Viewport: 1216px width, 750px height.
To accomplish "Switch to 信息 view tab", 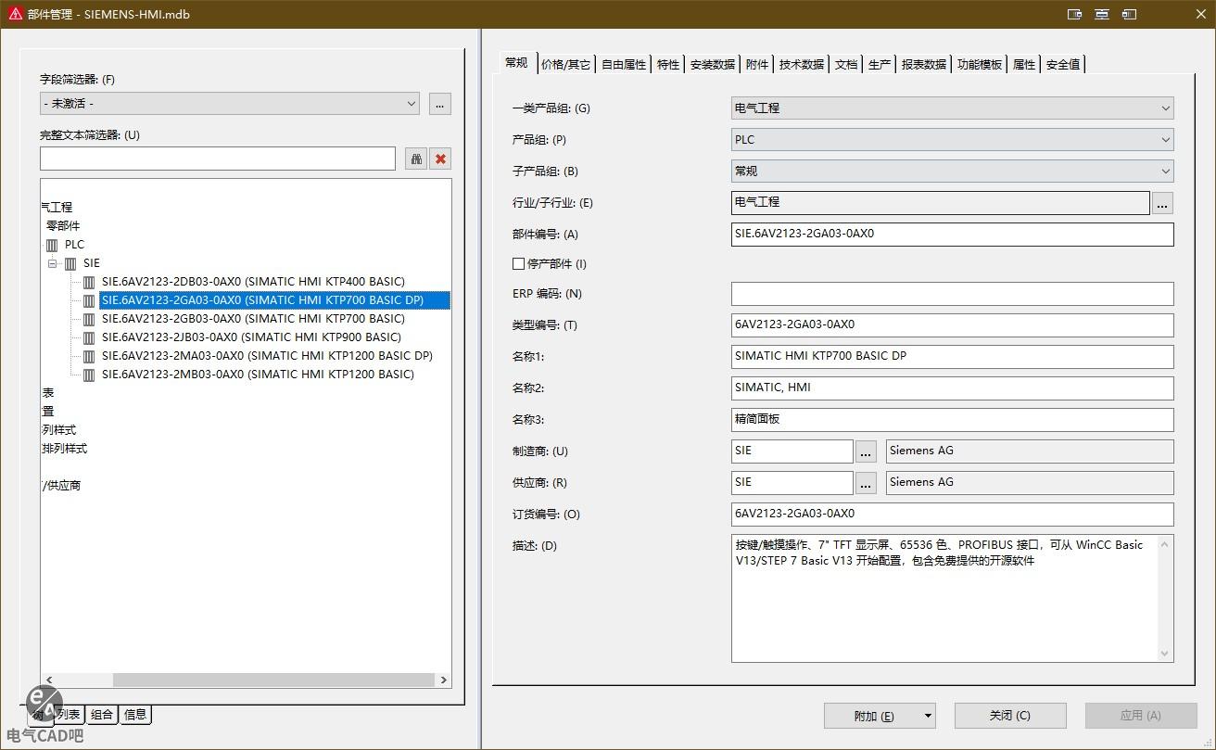I will 135,714.
